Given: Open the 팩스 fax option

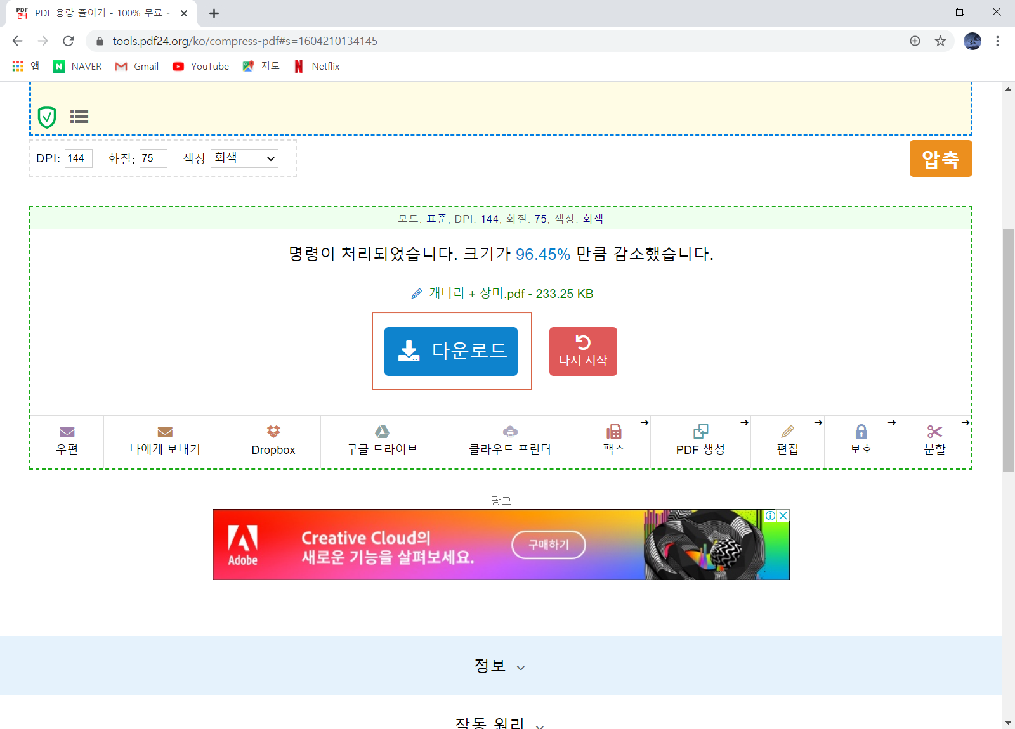Looking at the screenshot, I should (x=614, y=441).
